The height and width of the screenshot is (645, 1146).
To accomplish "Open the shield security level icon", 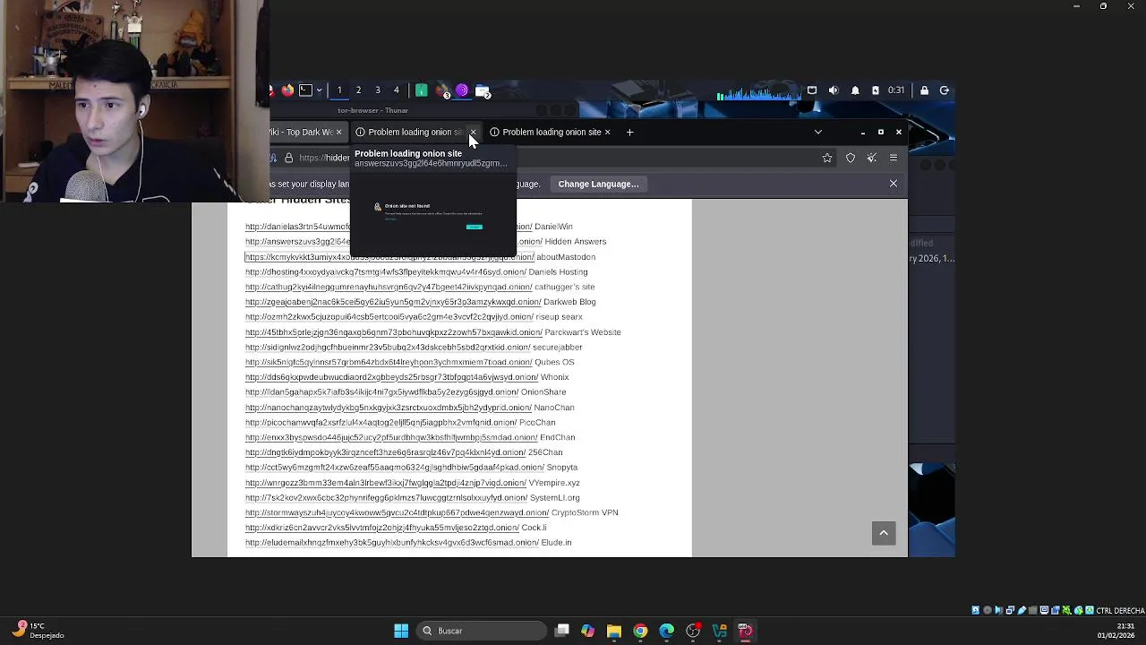I will pyautogui.click(x=851, y=159).
